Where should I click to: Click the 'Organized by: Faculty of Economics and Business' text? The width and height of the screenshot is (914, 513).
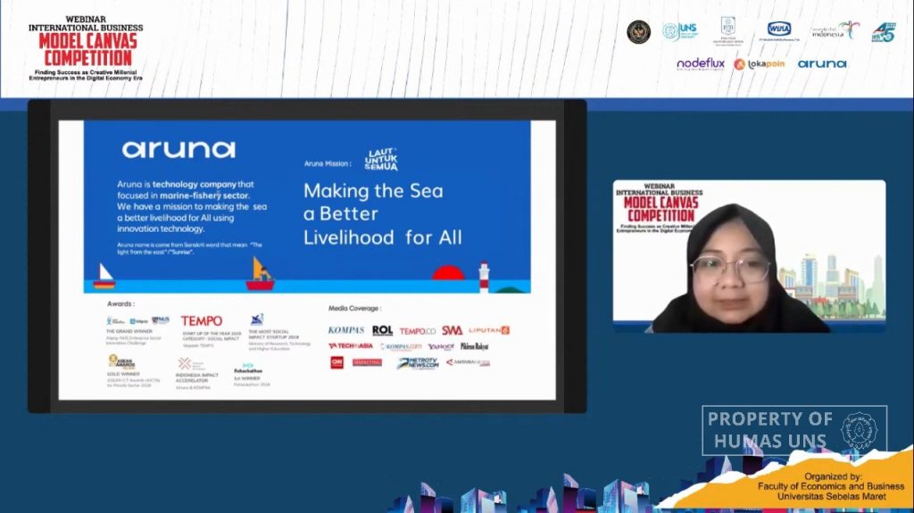pyautogui.click(x=831, y=486)
